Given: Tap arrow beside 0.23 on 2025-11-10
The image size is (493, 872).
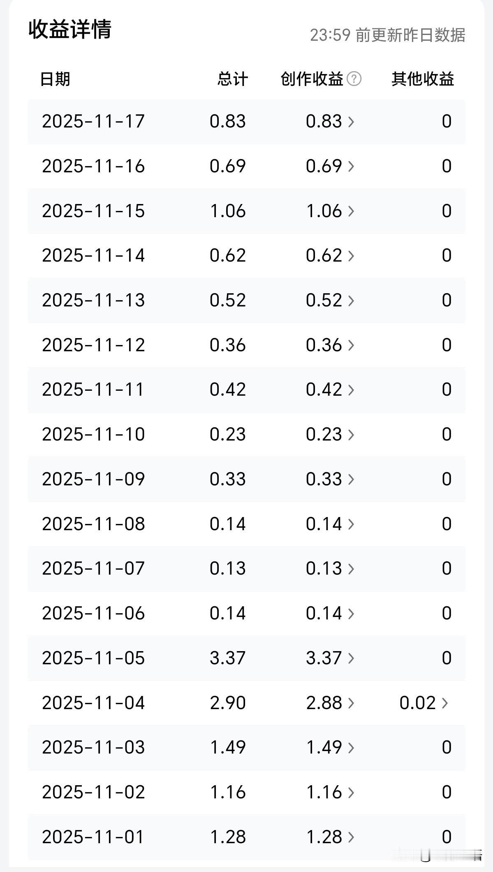Looking at the screenshot, I should pos(351,434).
